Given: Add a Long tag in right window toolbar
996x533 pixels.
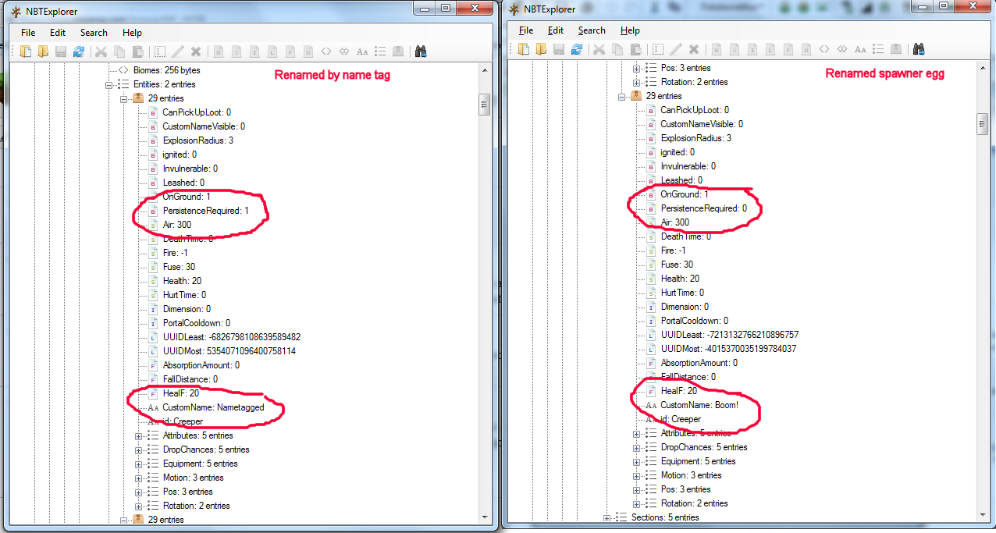Looking at the screenshot, I should [x=770, y=49].
